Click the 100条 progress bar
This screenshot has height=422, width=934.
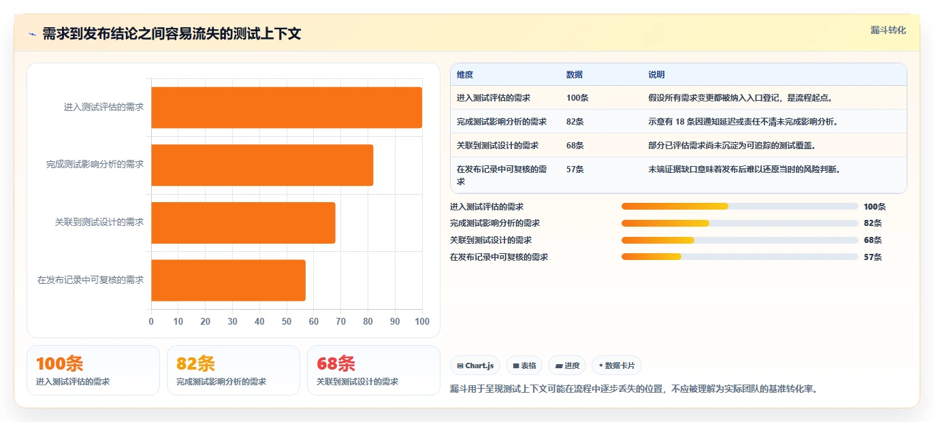pyautogui.click(x=739, y=206)
